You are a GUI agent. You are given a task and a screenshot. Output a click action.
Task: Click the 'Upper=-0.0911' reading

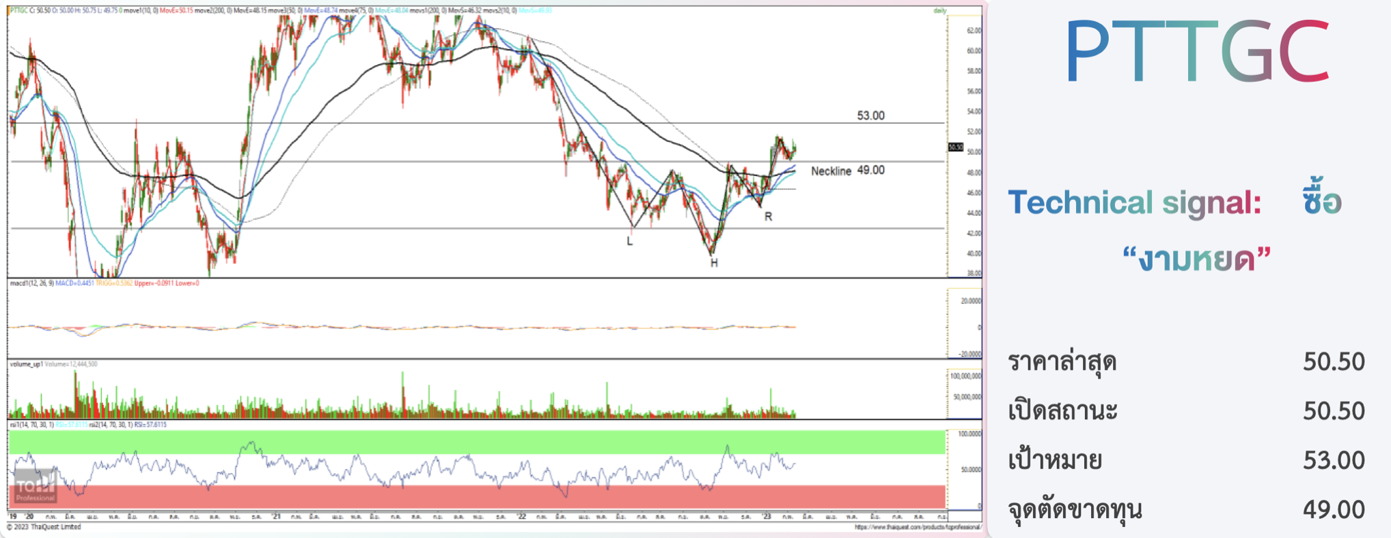(154, 283)
